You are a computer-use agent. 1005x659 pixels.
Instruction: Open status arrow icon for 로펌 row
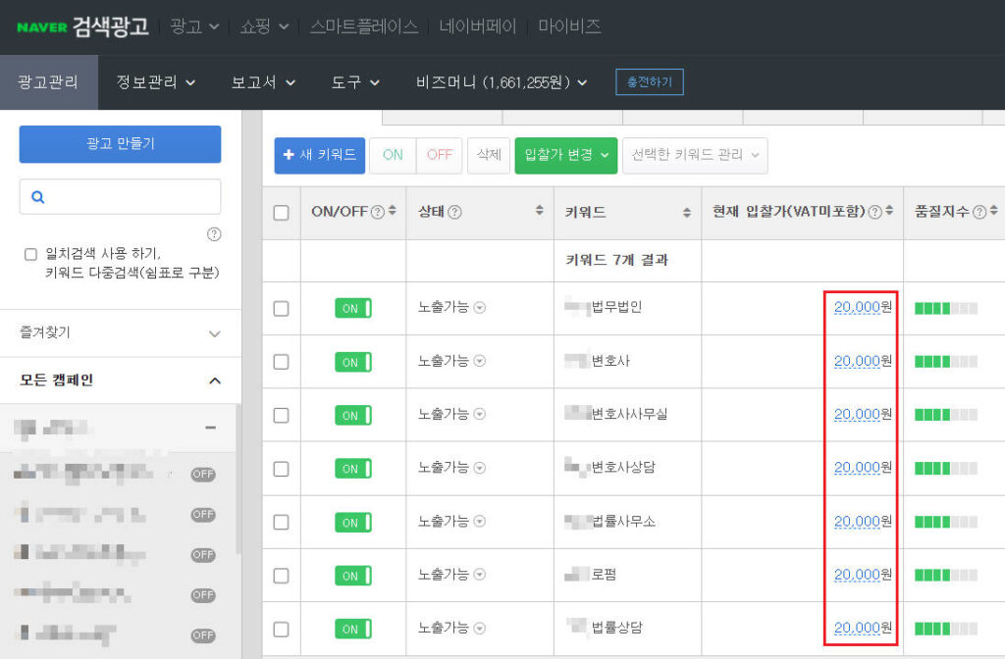coord(479,575)
